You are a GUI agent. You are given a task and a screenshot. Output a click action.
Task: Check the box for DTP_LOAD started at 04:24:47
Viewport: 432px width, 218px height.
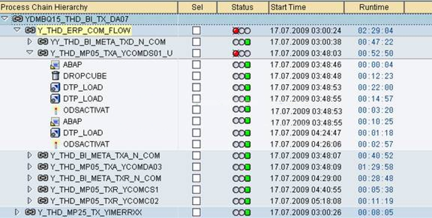tap(196, 133)
